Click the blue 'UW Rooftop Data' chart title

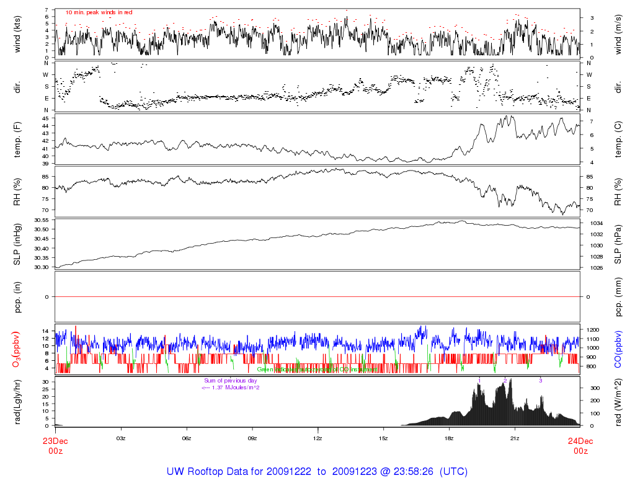point(317,472)
